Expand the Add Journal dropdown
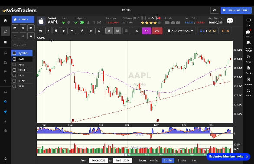 180,31
